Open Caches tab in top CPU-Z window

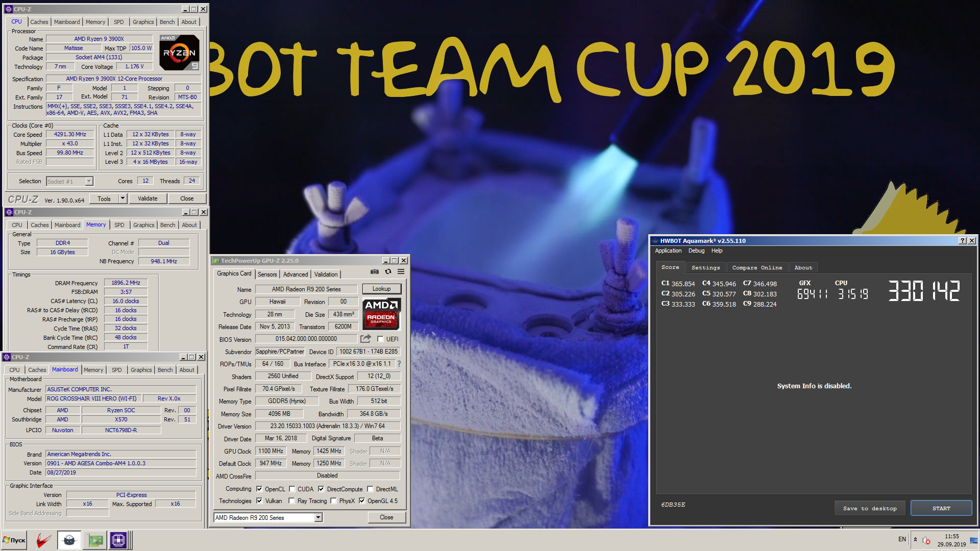click(x=39, y=22)
